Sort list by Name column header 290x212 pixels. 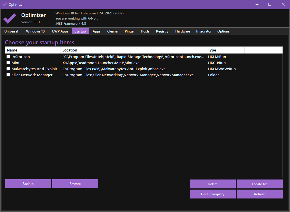(x=33, y=50)
